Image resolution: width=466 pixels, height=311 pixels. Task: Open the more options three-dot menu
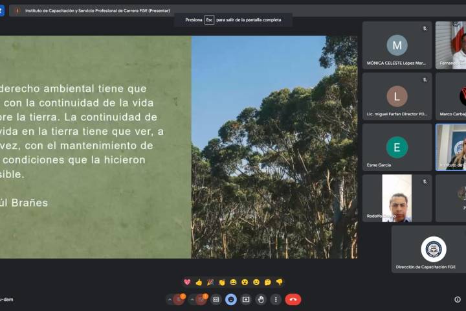pos(276,299)
